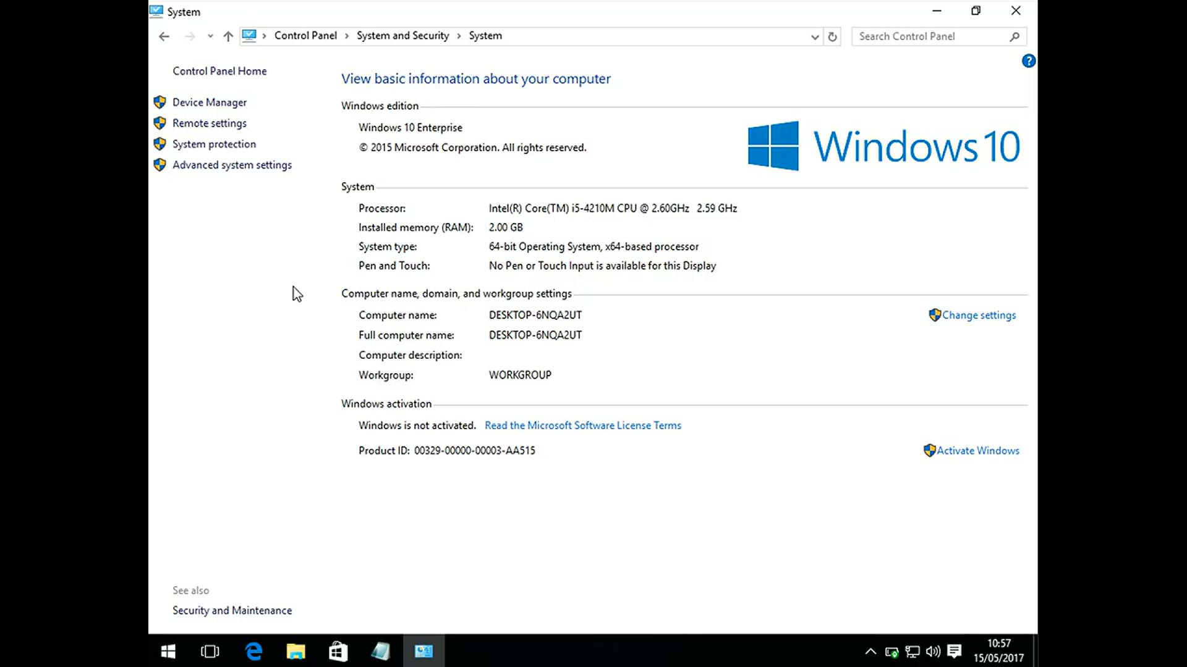Click the Forward navigation arrow
Image resolution: width=1187 pixels, height=667 pixels.
coord(190,36)
